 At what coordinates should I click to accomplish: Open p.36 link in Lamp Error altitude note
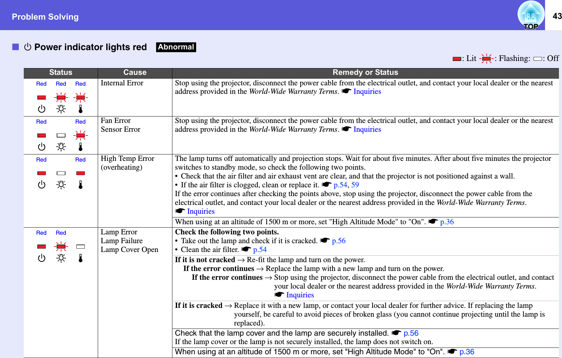coord(467,352)
